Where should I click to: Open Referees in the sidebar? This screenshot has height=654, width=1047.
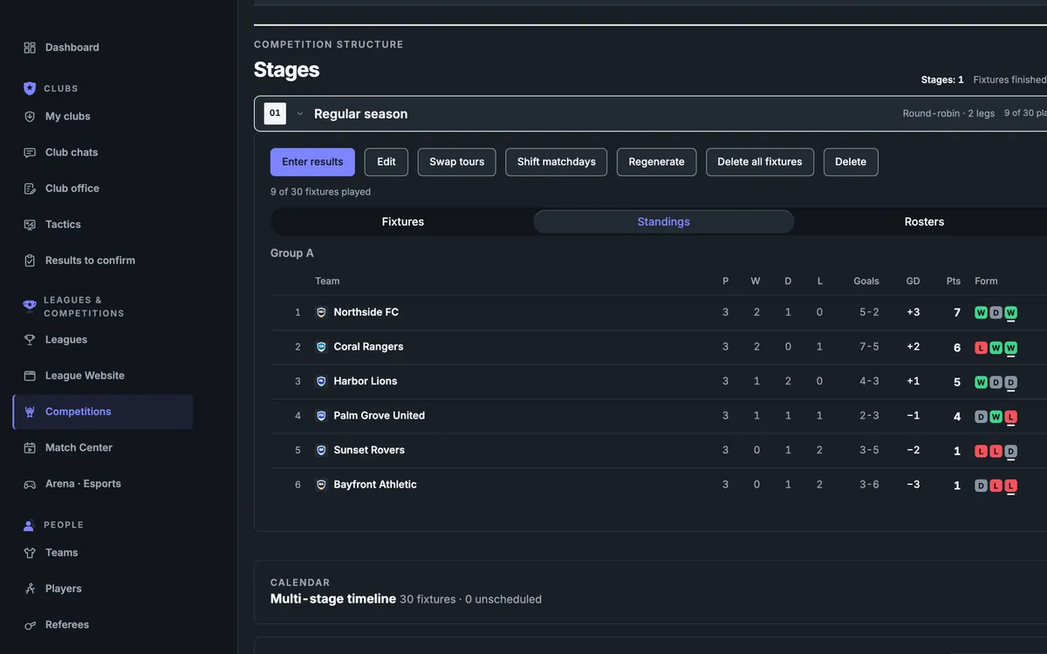click(103, 624)
